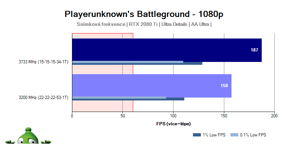Click the 187 FPS value label
The width and height of the screenshot is (288, 144).
point(255,50)
